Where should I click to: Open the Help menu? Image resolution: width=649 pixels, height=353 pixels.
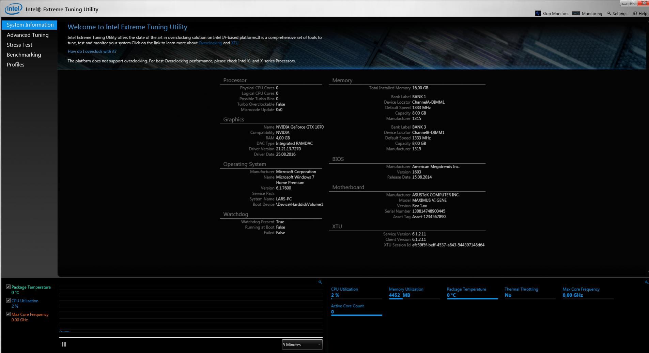coord(640,13)
